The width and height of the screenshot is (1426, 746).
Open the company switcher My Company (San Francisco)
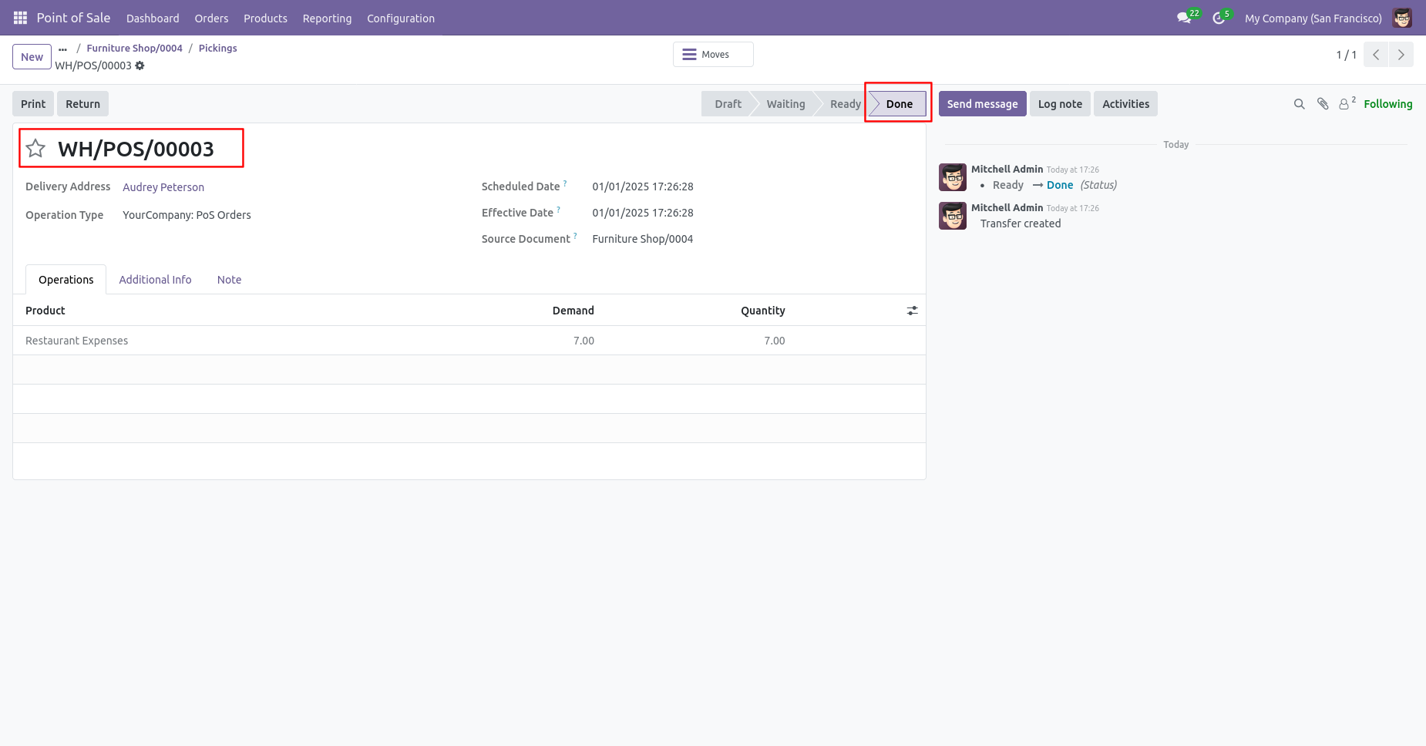1313,18
